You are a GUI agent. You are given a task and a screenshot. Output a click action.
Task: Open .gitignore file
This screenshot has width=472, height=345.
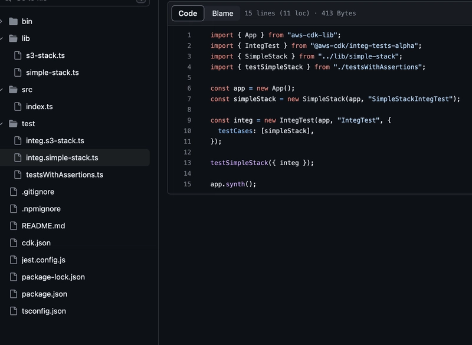pyautogui.click(x=38, y=192)
